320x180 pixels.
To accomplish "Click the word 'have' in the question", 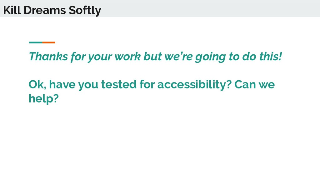I will [62, 84].
